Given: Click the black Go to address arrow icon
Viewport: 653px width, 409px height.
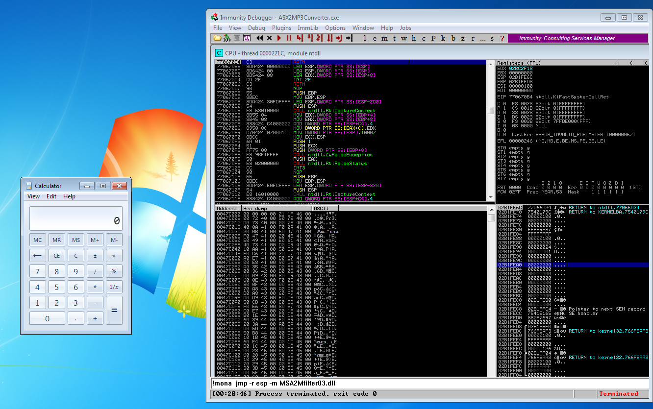Looking at the screenshot, I should (349, 38).
